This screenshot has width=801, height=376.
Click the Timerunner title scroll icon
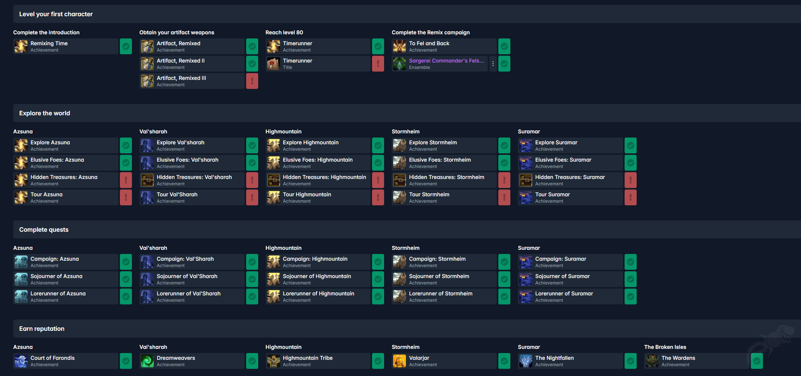click(x=273, y=64)
